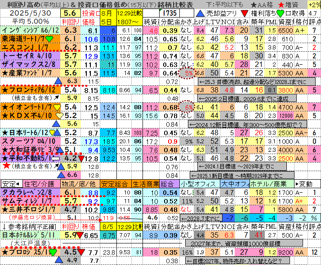Click the red down triangle in 平和不動R row
321x265 pixels.
point(81,159)
